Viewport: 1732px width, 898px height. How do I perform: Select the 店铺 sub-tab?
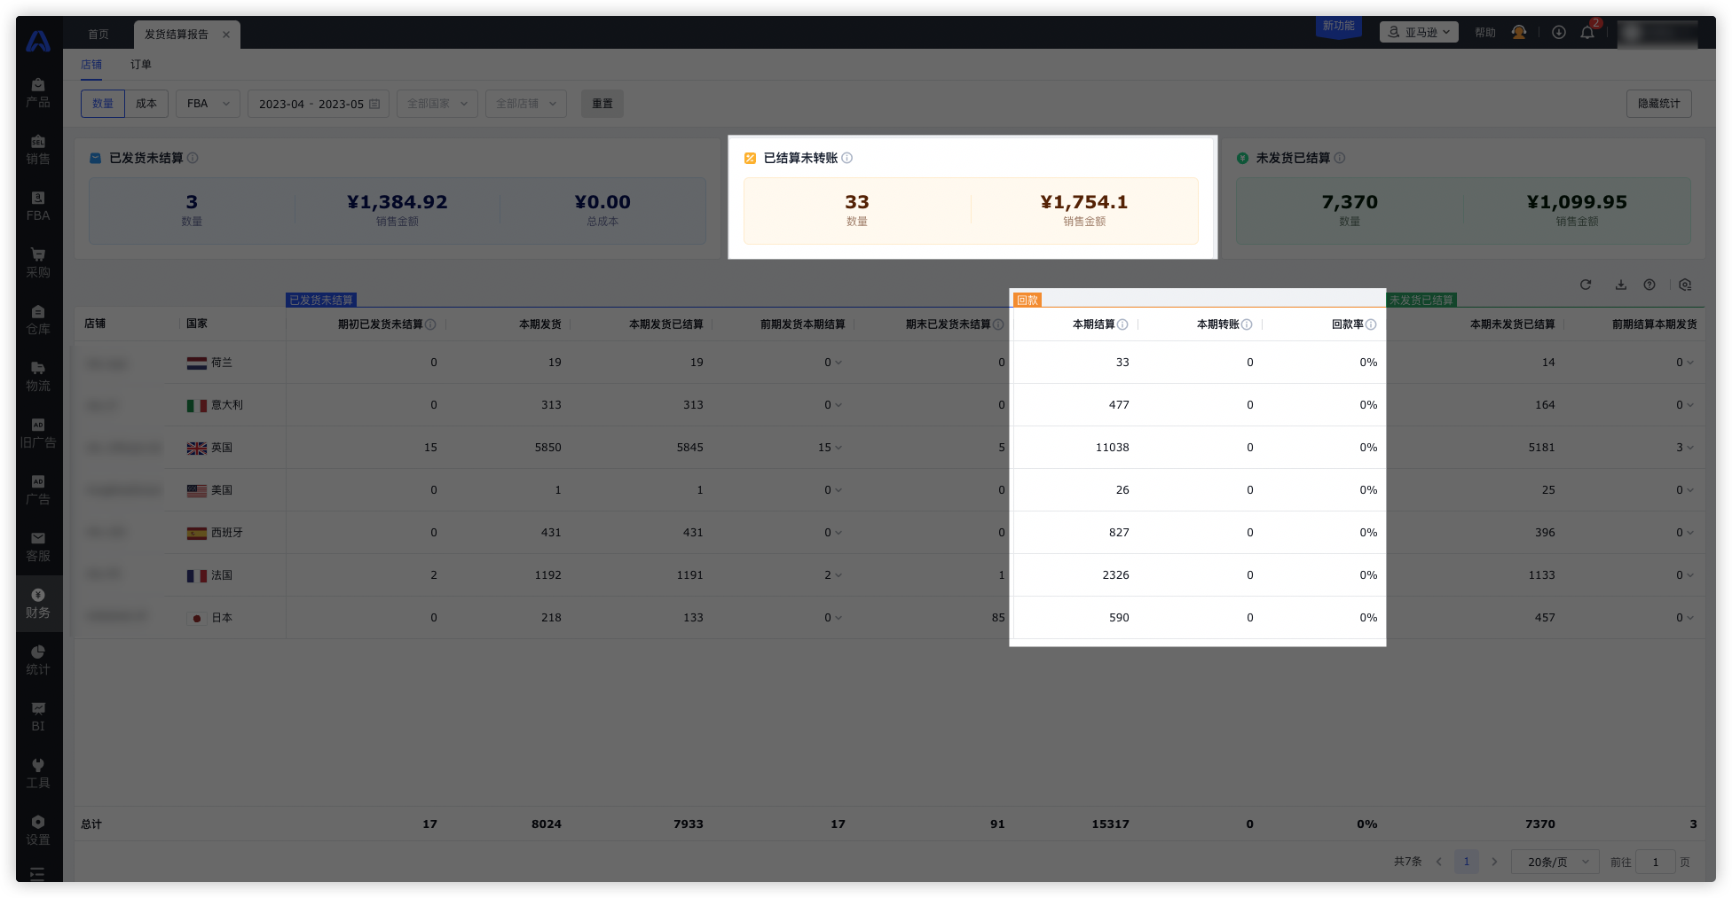click(x=91, y=65)
